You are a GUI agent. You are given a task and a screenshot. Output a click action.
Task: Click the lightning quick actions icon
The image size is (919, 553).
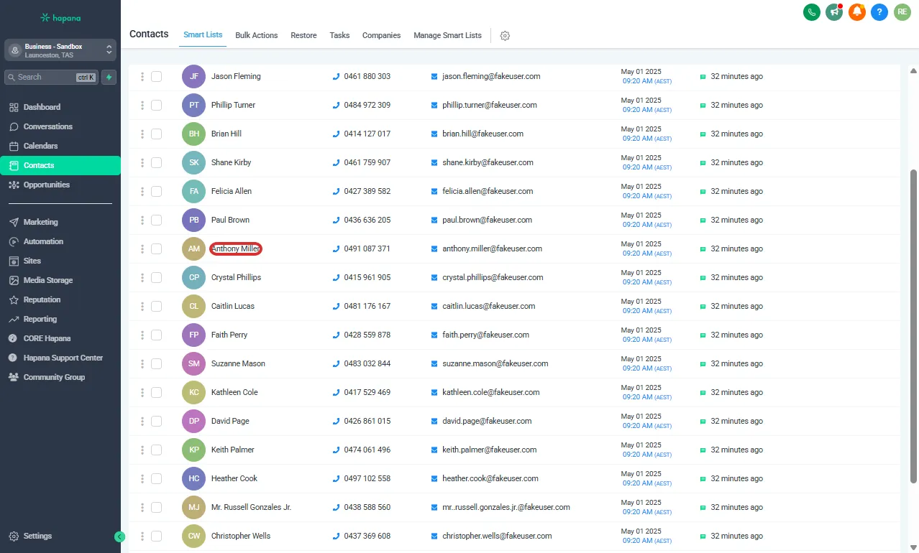click(x=109, y=77)
